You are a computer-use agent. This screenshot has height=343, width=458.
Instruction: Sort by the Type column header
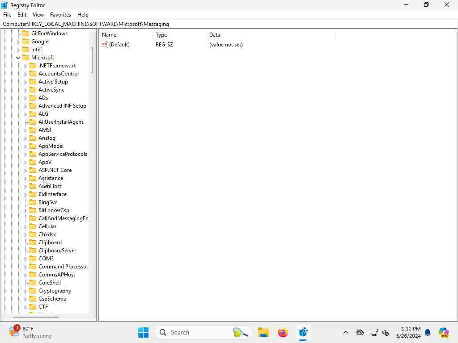click(x=179, y=35)
